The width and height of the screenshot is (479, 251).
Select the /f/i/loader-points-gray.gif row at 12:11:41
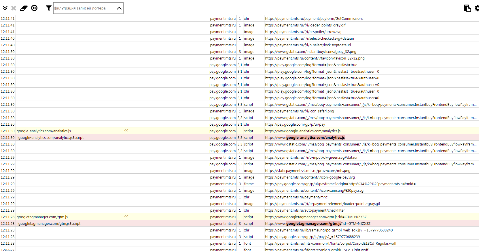(239, 25)
